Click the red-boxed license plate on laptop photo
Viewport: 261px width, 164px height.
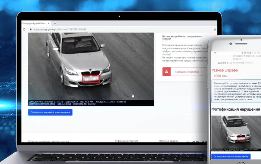point(91,79)
